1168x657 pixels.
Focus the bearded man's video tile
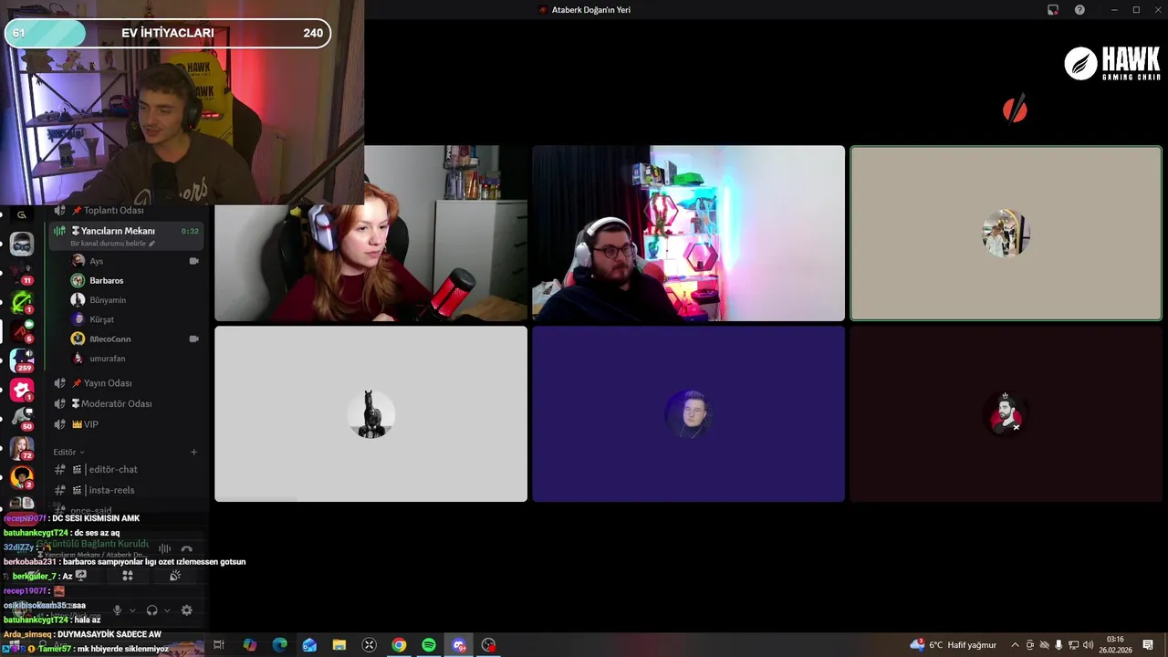(688, 234)
